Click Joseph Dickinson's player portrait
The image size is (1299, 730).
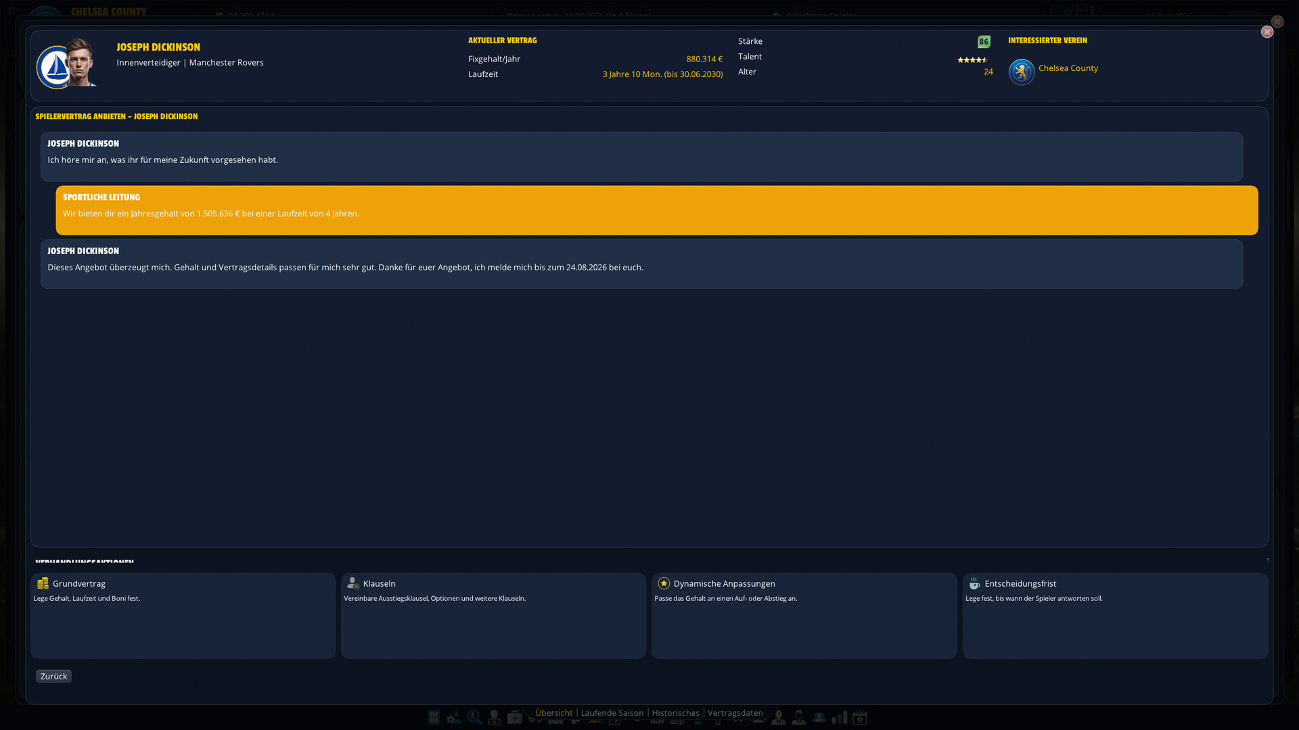click(x=81, y=63)
